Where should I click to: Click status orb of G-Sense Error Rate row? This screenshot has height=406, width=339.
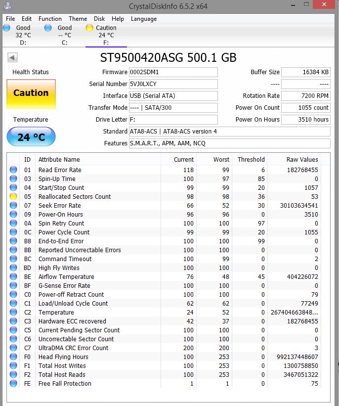click(x=13, y=285)
